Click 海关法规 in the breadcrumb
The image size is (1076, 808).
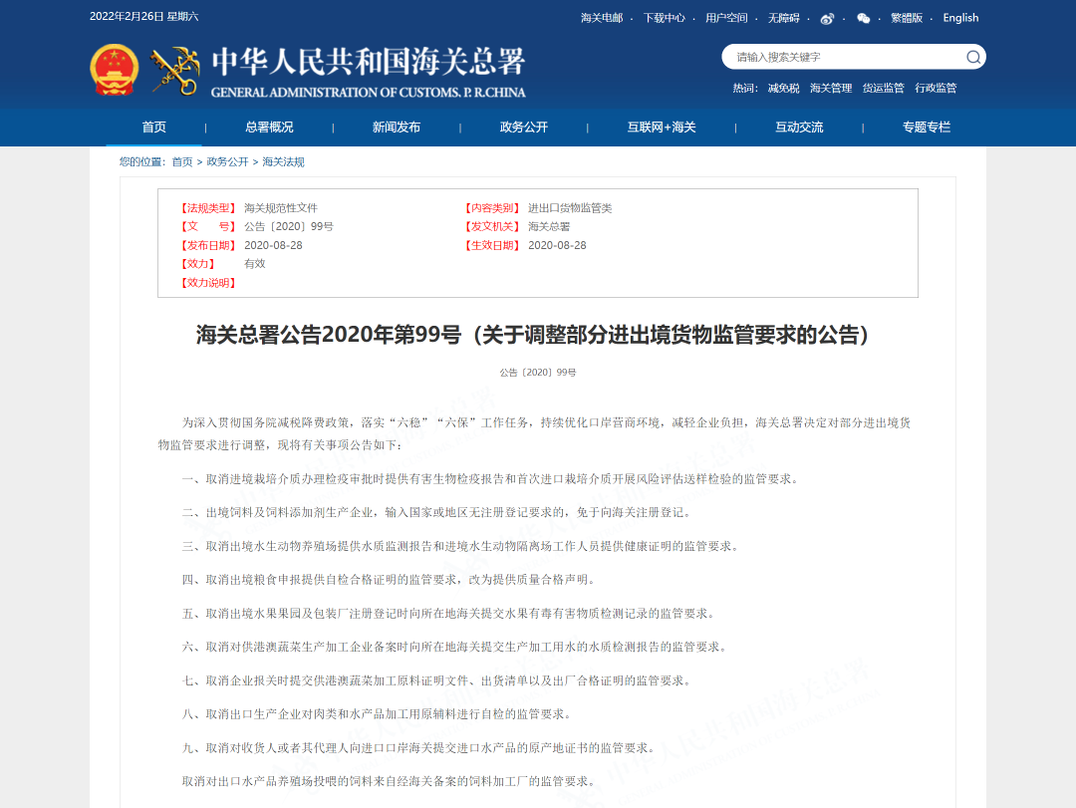click(283, 161)
